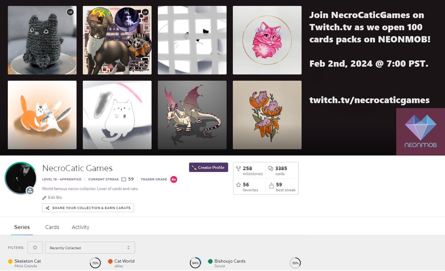Click the LE badge on brown cat card
The image size is (445, 271).
coord(145,12)
